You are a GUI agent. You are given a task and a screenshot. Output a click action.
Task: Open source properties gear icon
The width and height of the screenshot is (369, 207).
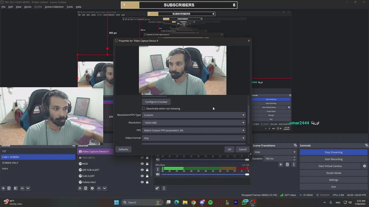point(92,188)
